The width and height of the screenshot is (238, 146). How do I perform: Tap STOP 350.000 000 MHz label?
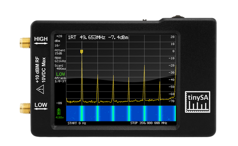coord(149,123)
